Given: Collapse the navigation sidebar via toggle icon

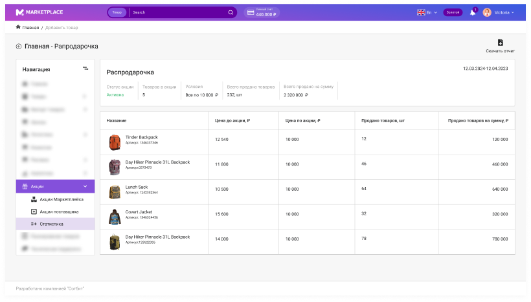Looking at the screenshot, I should coord(85,69).
